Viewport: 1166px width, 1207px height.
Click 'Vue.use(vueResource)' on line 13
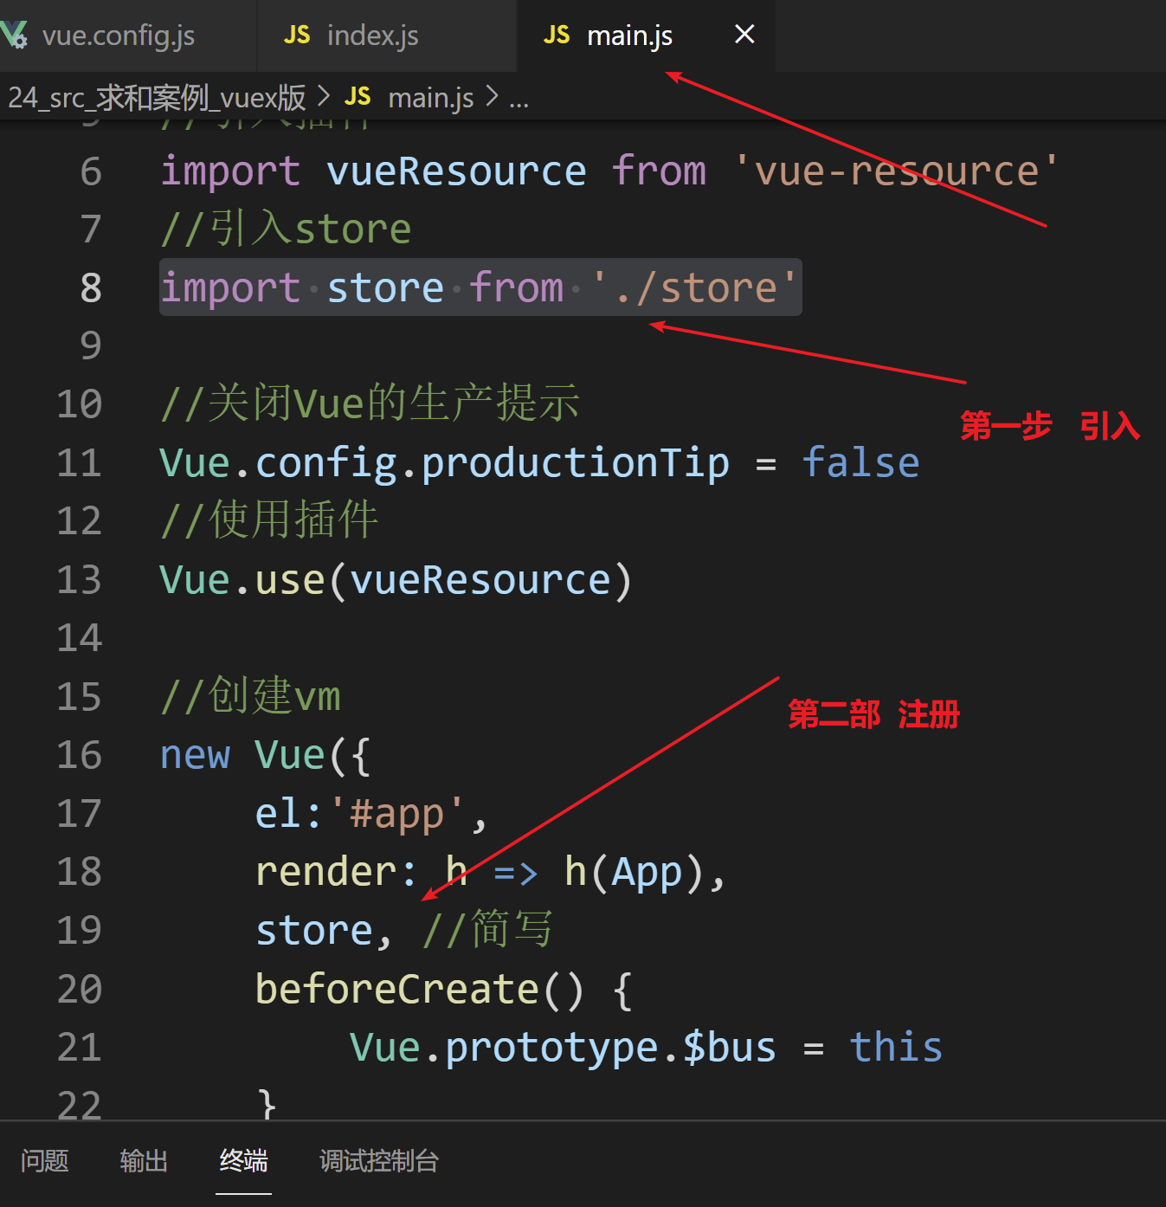coord(396,579)
